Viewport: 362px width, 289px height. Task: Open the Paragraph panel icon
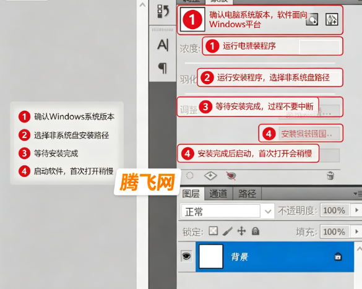[x=163, y=68]
